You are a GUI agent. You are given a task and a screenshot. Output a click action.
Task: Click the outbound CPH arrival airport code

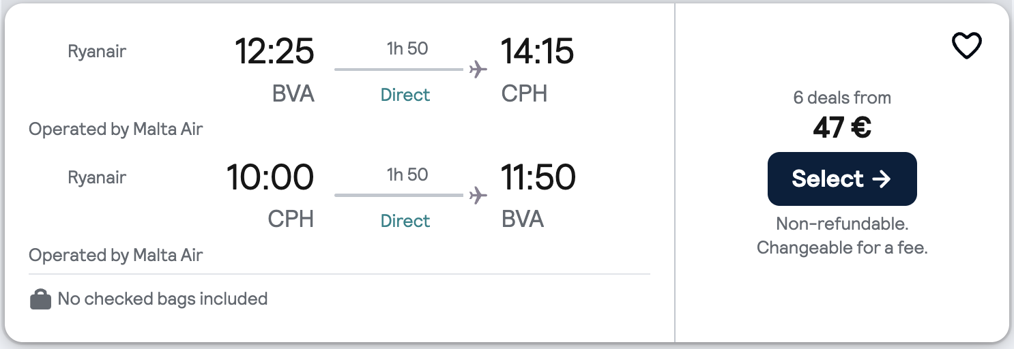pos(524,93)
